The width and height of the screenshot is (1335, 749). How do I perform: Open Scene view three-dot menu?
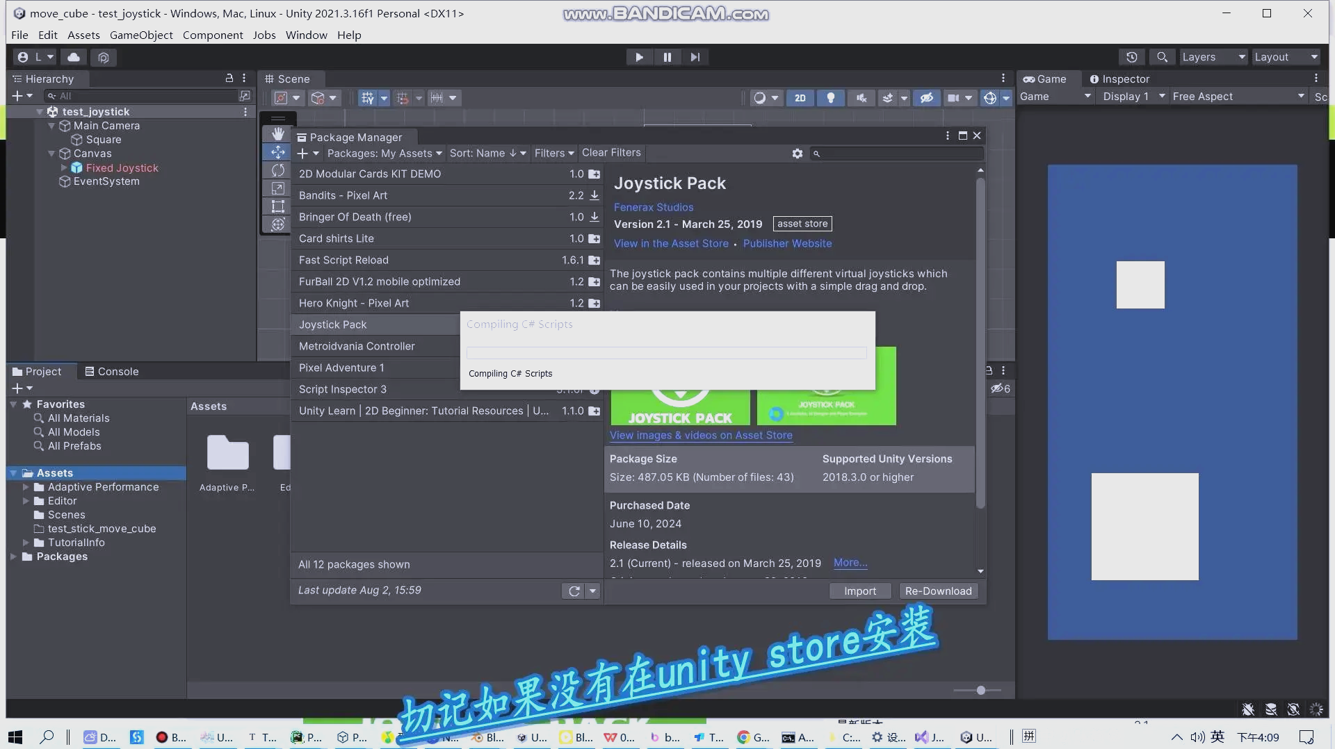(1003, 79)
